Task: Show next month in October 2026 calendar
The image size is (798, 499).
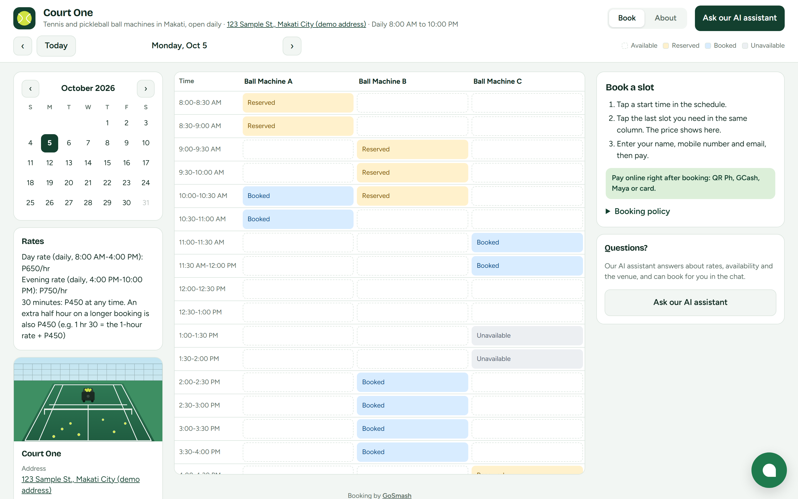Action: tap(146, 88)
